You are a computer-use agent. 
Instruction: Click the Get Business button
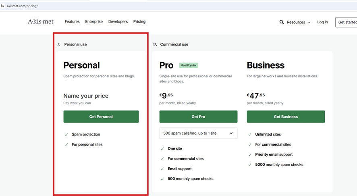coord(286,117)
